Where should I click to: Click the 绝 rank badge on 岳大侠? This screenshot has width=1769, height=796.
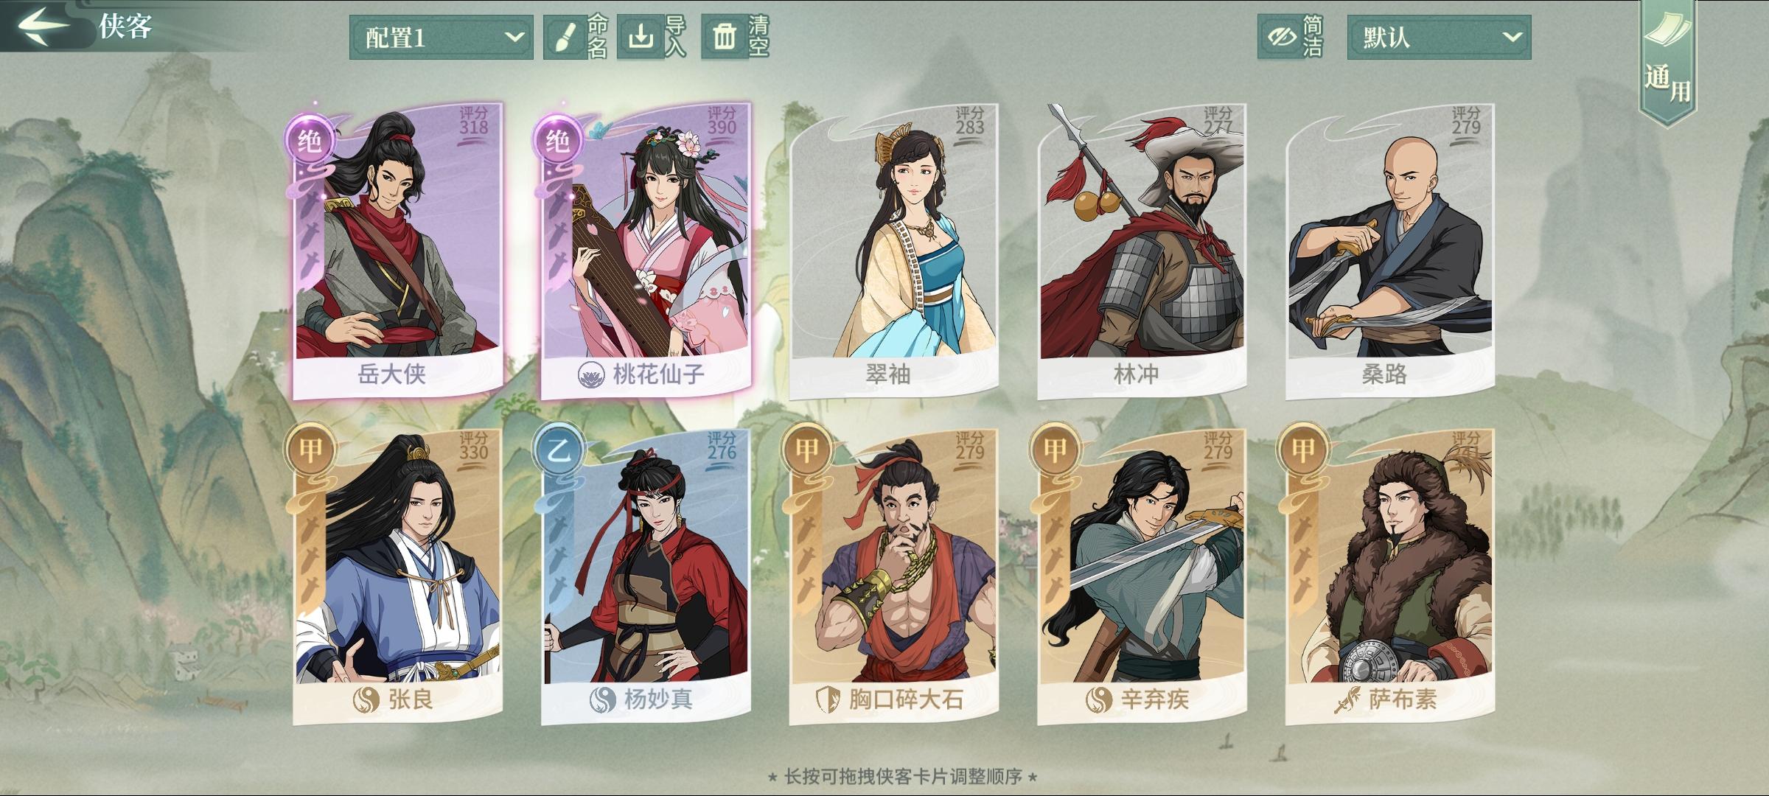click(310, 140)
